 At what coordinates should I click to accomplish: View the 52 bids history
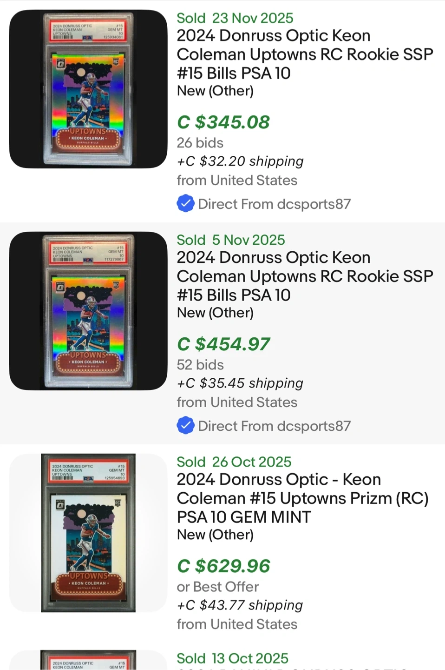[200, 365]
